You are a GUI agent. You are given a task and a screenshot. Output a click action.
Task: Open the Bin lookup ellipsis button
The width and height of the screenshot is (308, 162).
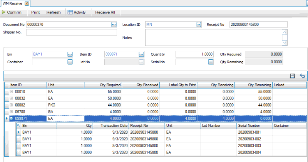pos(70,54)
